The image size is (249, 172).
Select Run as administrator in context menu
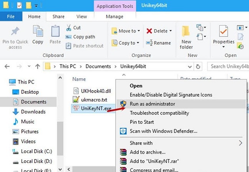pos(152,104)
